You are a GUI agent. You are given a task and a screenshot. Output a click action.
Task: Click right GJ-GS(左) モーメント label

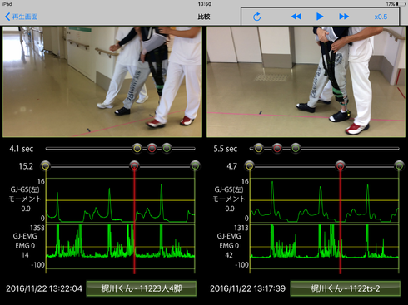click(229, 194)
